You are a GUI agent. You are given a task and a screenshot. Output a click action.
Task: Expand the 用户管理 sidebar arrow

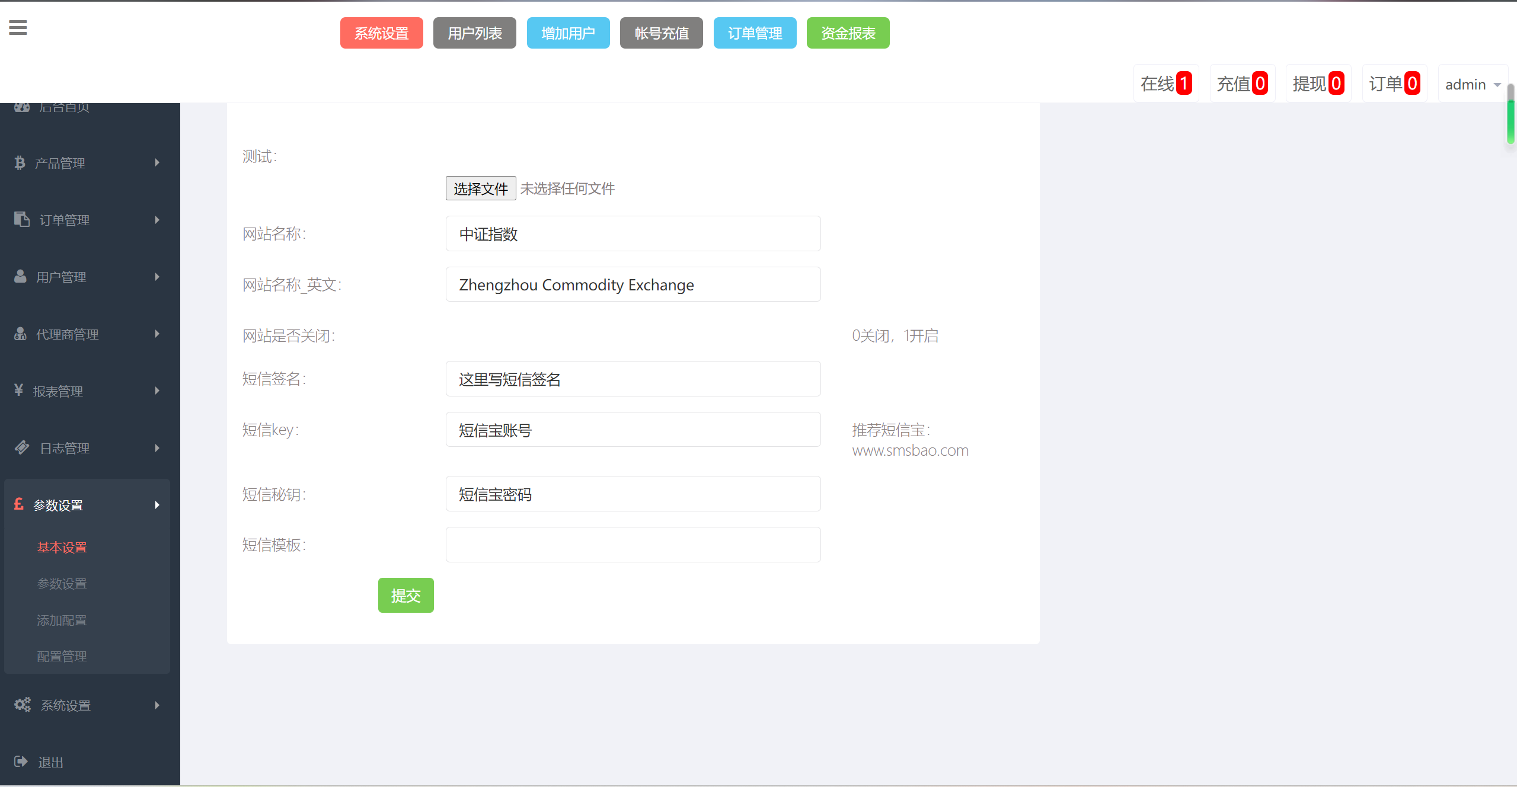tap(157, 277)
